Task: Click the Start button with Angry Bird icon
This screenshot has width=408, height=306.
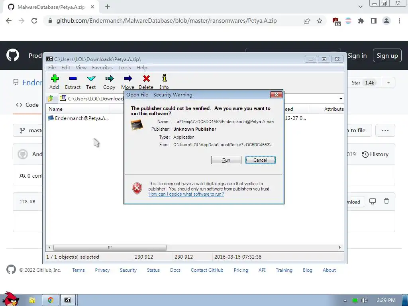Action: (10, 299)
